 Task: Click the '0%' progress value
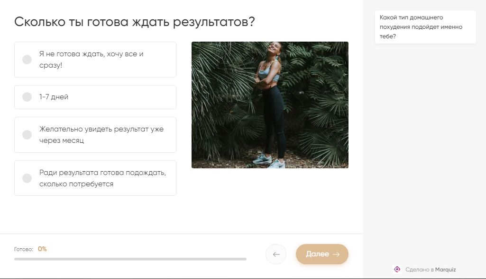[42, 249]
